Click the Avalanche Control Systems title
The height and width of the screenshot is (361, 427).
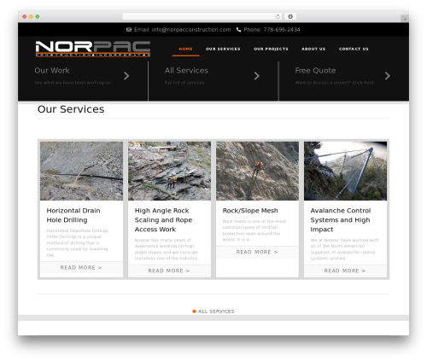341,220
